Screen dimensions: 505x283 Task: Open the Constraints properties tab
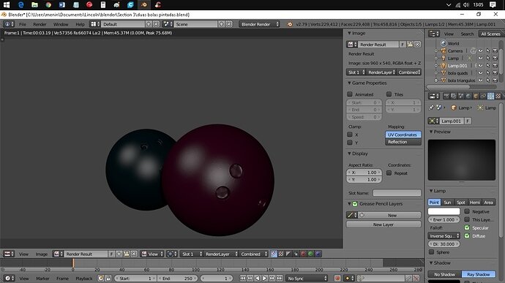click(x=483, y=97)
